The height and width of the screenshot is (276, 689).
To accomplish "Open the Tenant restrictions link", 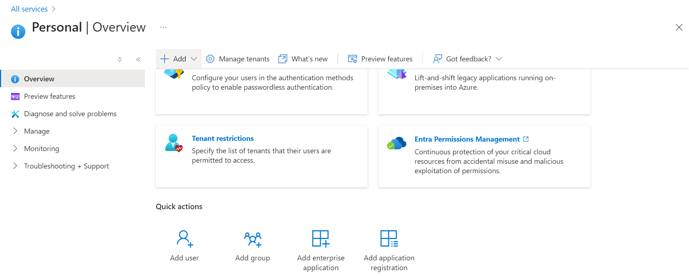I will coord(223,138).
